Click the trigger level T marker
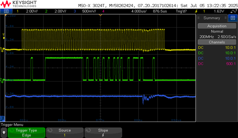This screenshot has width=238, height=138. 3,36
